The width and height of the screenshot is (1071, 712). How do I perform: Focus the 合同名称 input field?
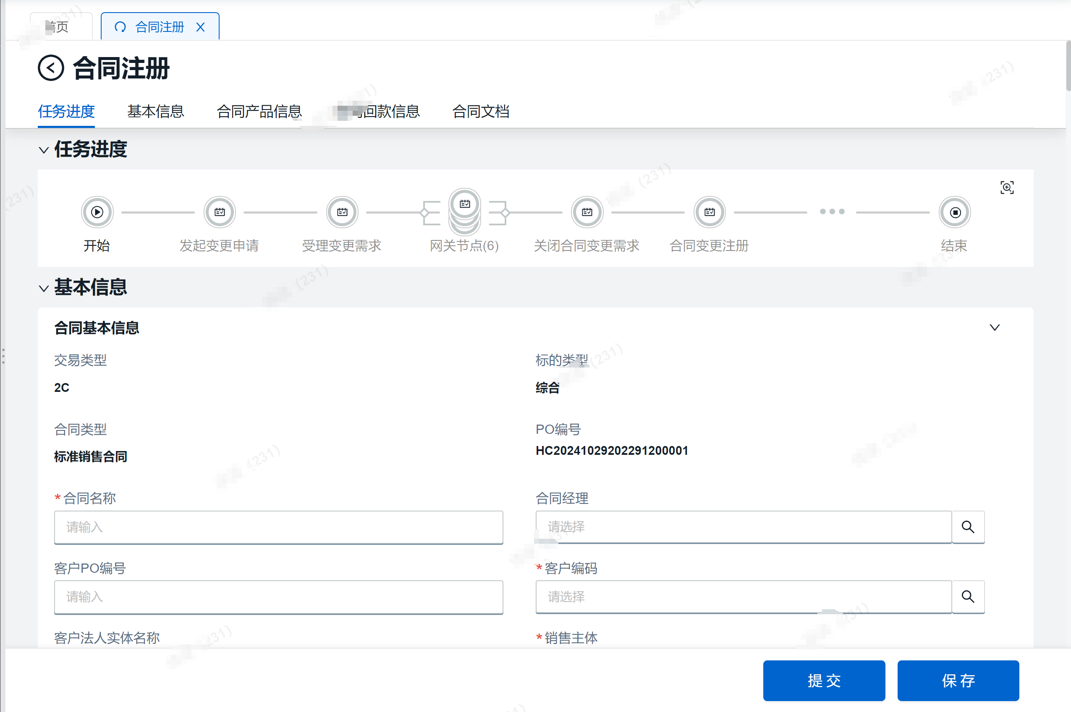278,527
